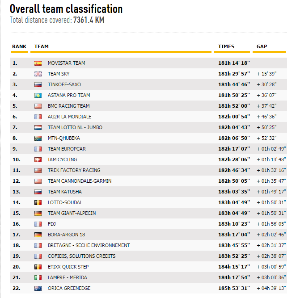The image size is (296, 298).
Task: Open the FDJ team entry
Action: tap(51, 224)
